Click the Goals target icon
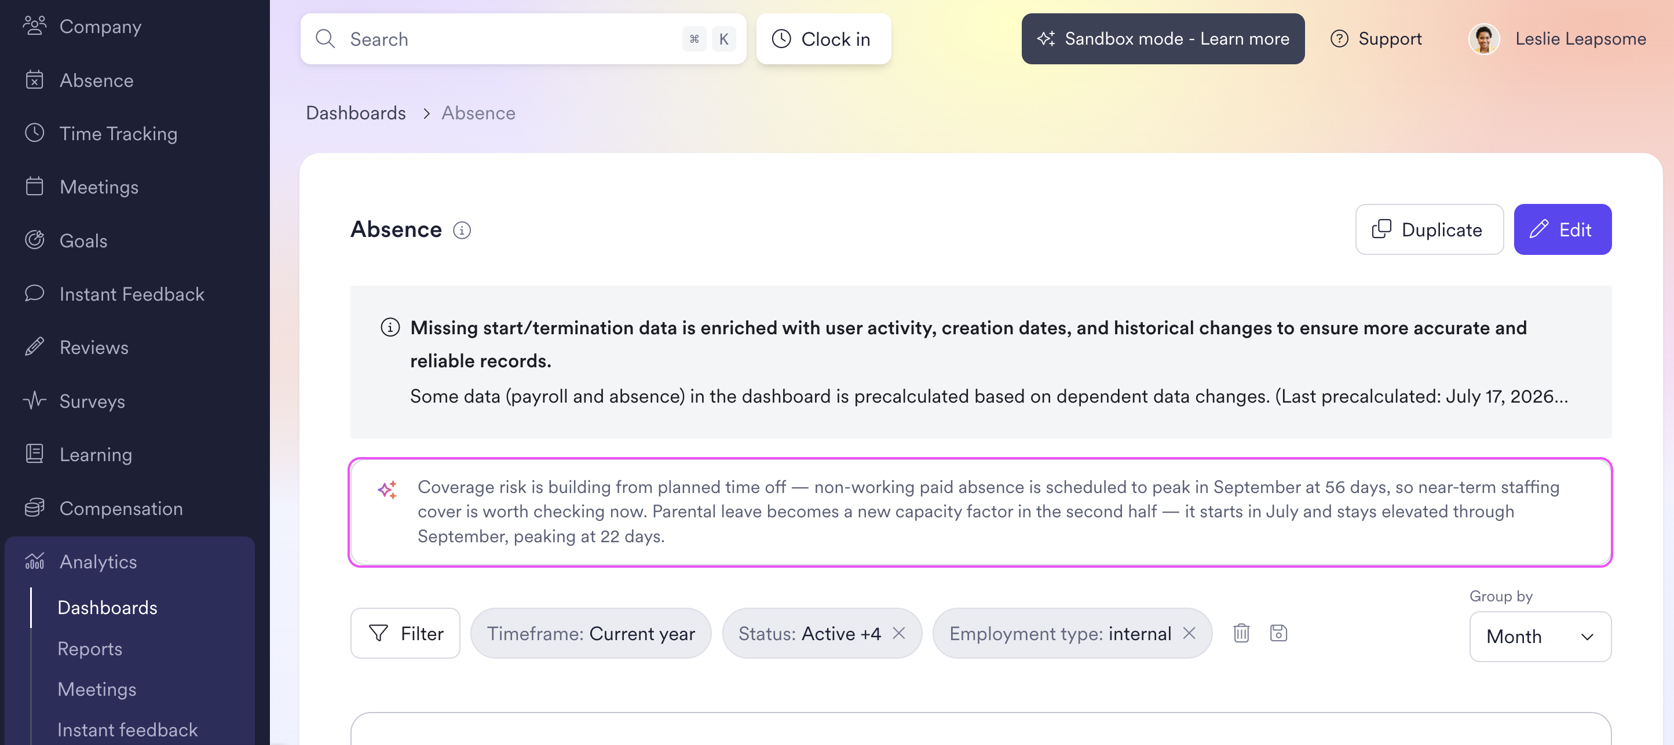Image resolution: width=1674 pixels, height=745 pixels. [34, 240]
